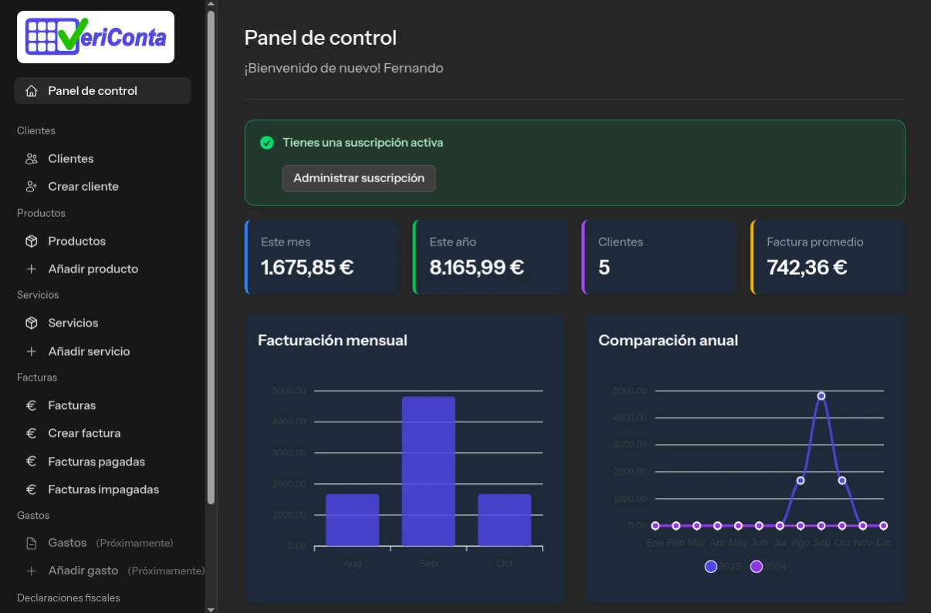Select the Panel de control home icon
Image resolution: width=931 pixels, height=613 pixels.
point(31,90)
